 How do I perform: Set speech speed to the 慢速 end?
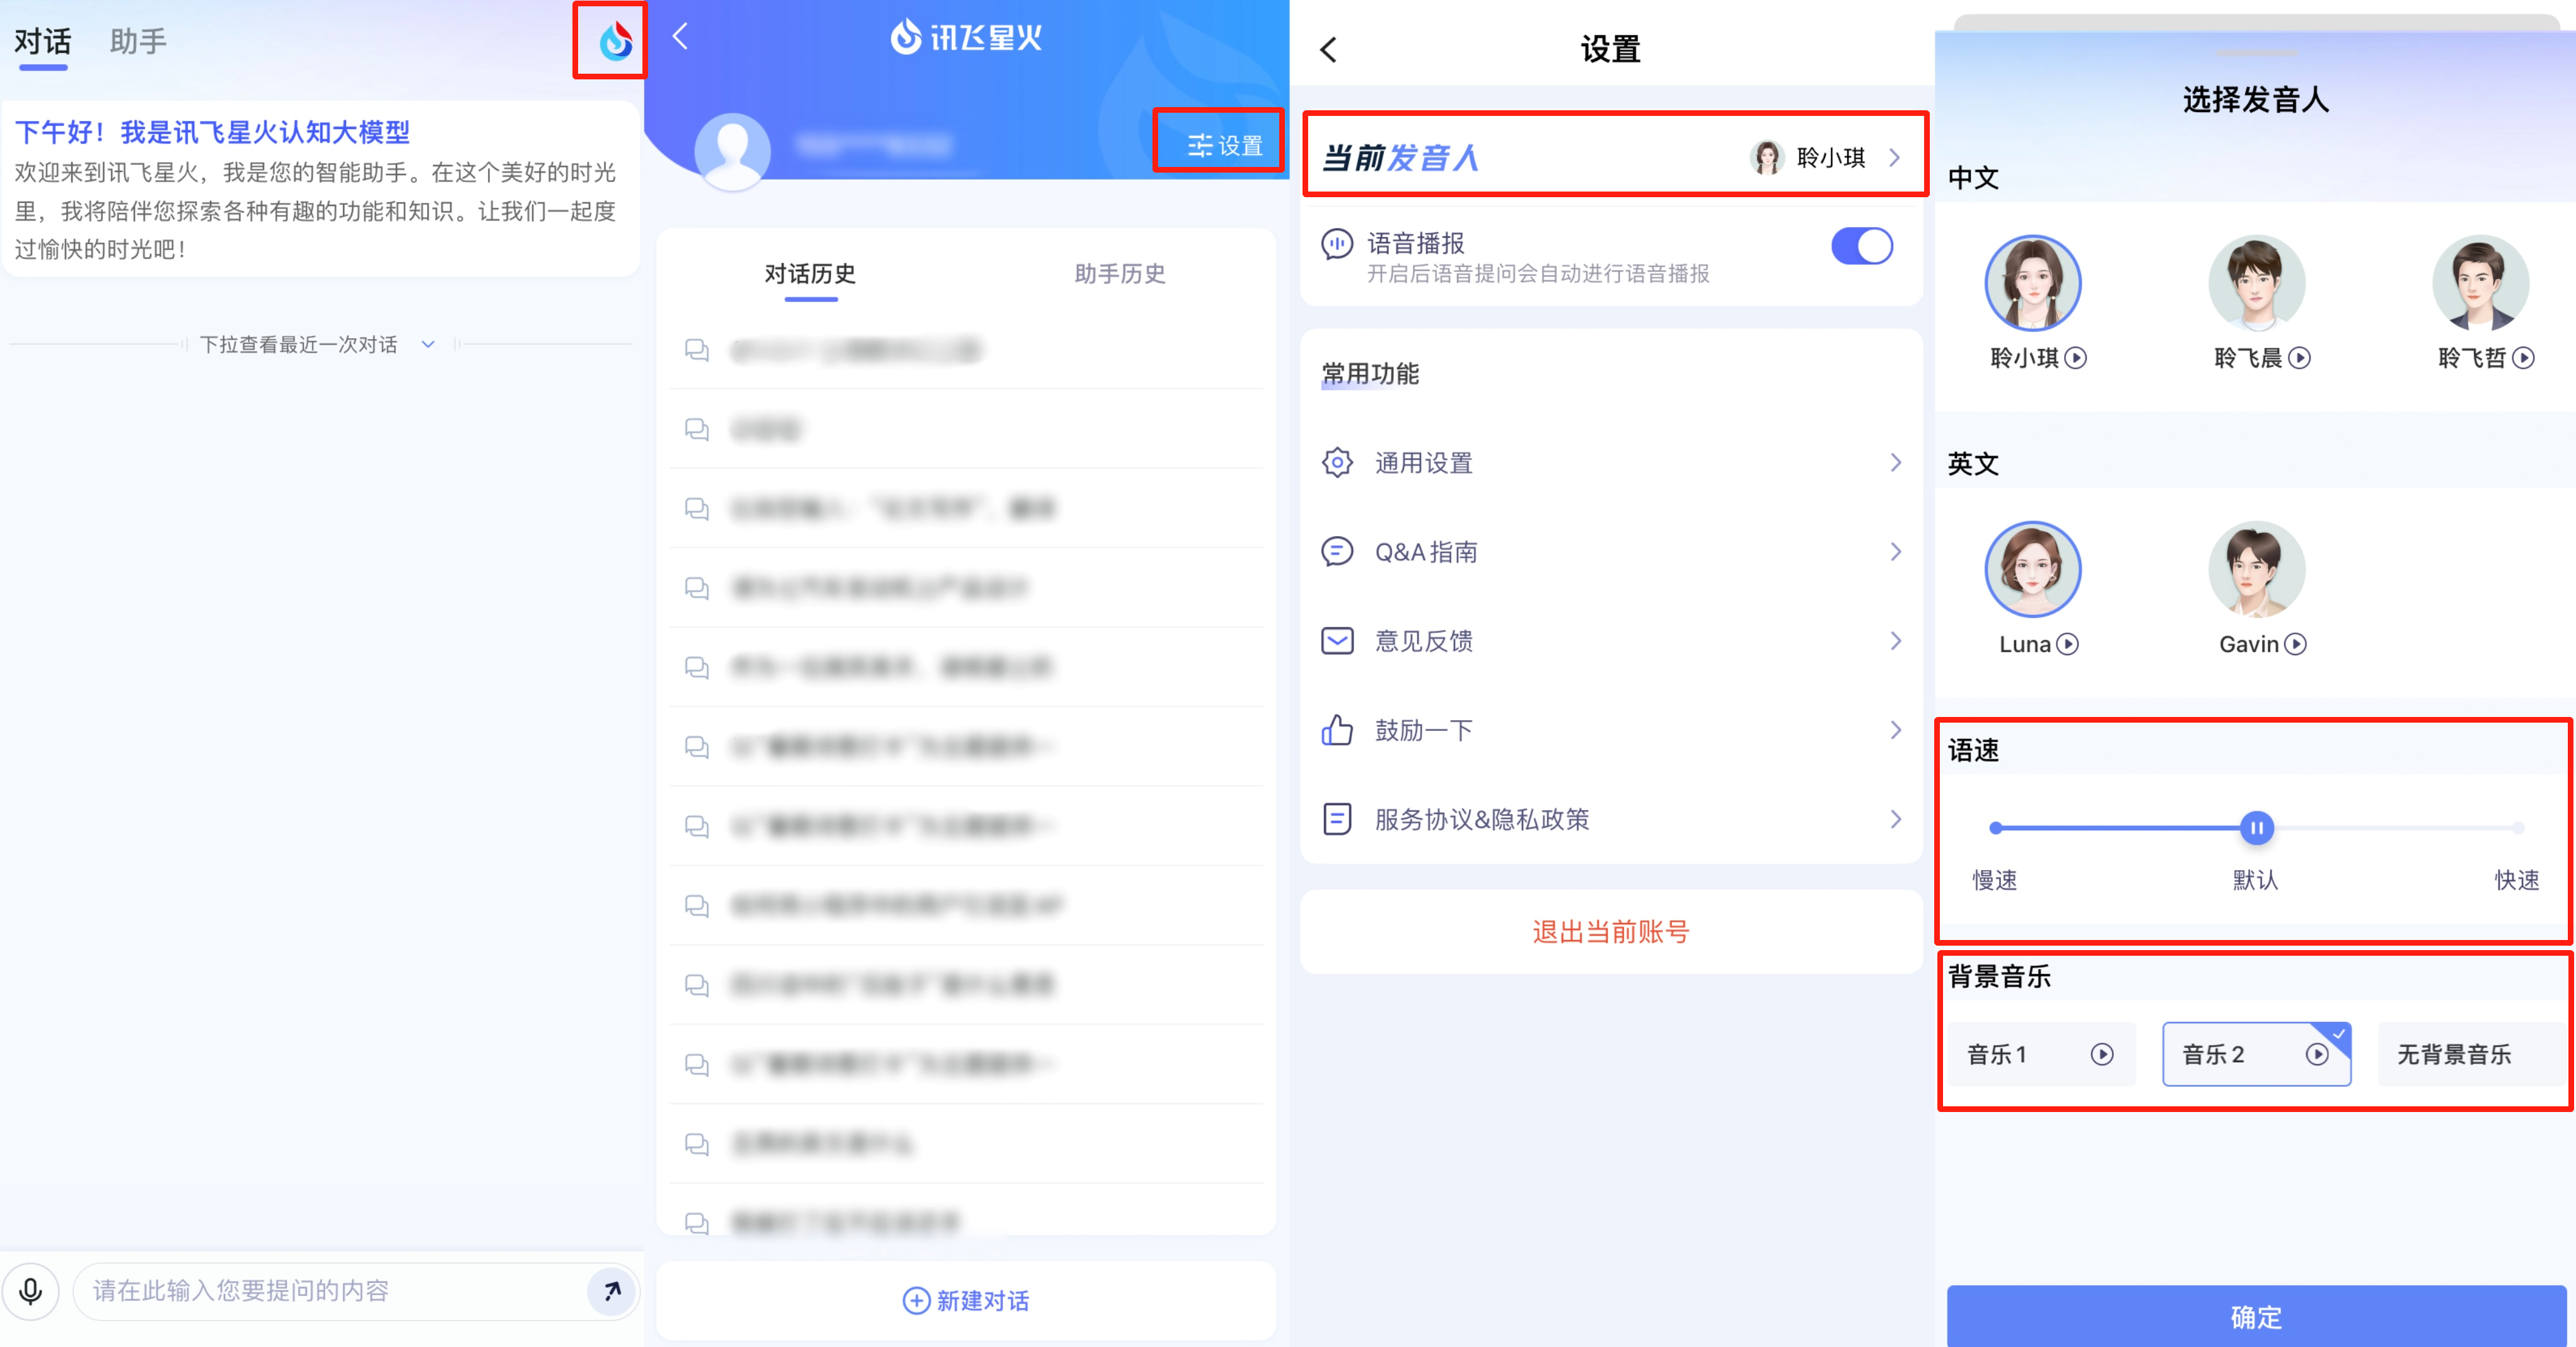point(1996,827)
